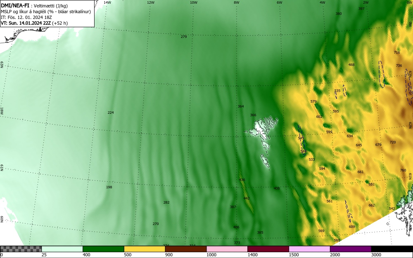The height and width of the screenshot is (258, 413).
Task: Click the 6W longitude label
Action: [x=280, y=2]
